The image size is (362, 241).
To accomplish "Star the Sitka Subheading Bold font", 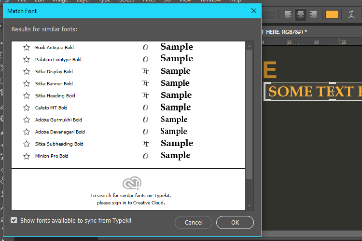I will (x=27, y=144).
